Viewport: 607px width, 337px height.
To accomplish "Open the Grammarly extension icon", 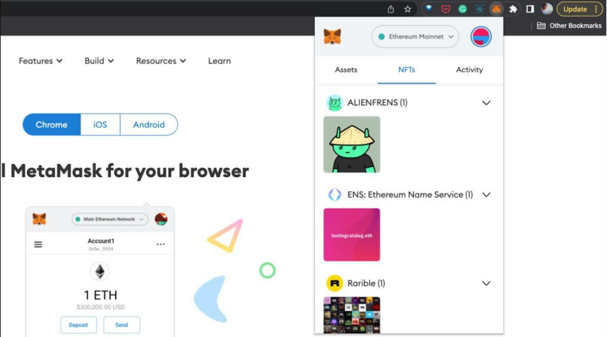I will [463, 9].
